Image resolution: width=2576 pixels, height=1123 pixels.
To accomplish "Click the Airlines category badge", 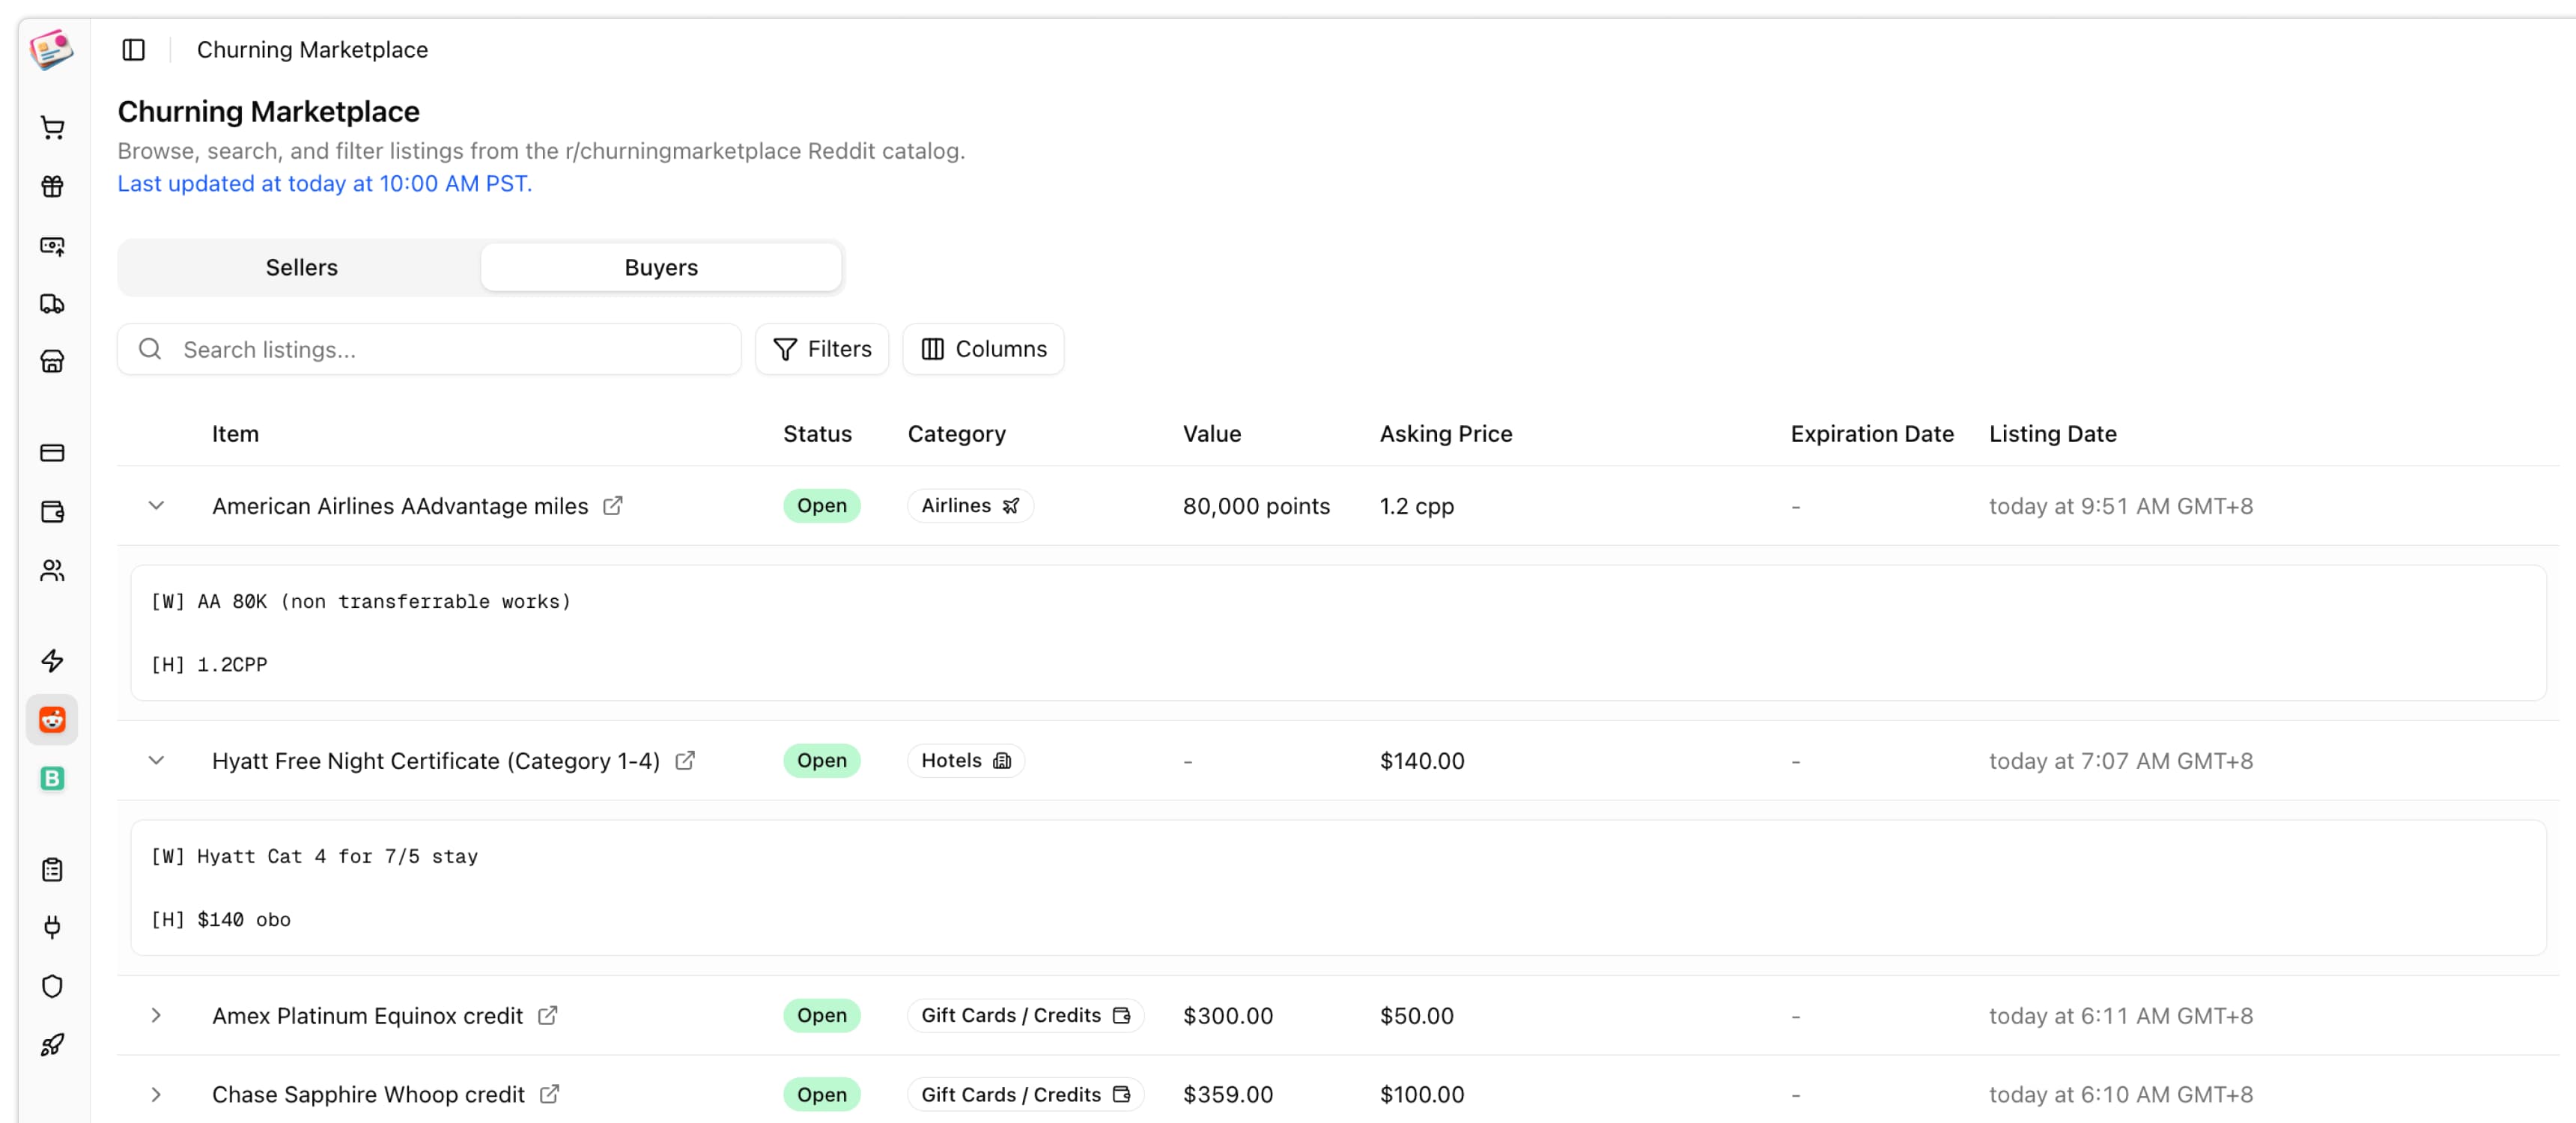I will (970, 505).
